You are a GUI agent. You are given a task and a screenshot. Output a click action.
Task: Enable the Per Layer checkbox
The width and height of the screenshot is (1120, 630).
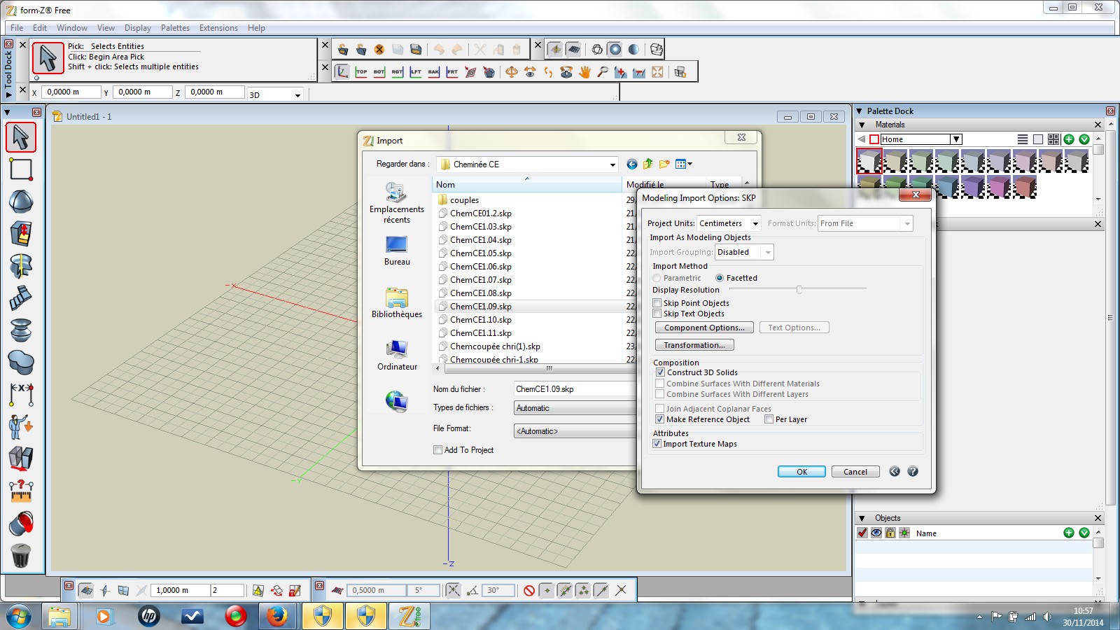click(769, 419)
